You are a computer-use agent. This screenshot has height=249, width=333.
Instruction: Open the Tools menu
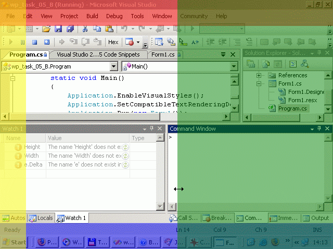(137, 16)
